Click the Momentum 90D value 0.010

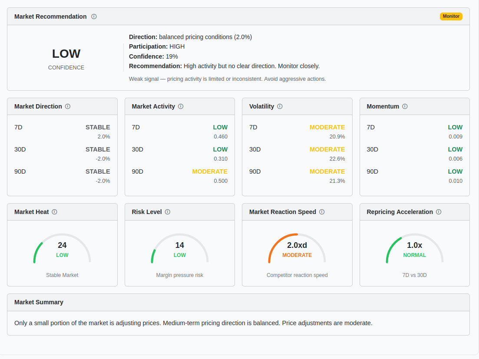pyautogui.click(x=456, y=181)
